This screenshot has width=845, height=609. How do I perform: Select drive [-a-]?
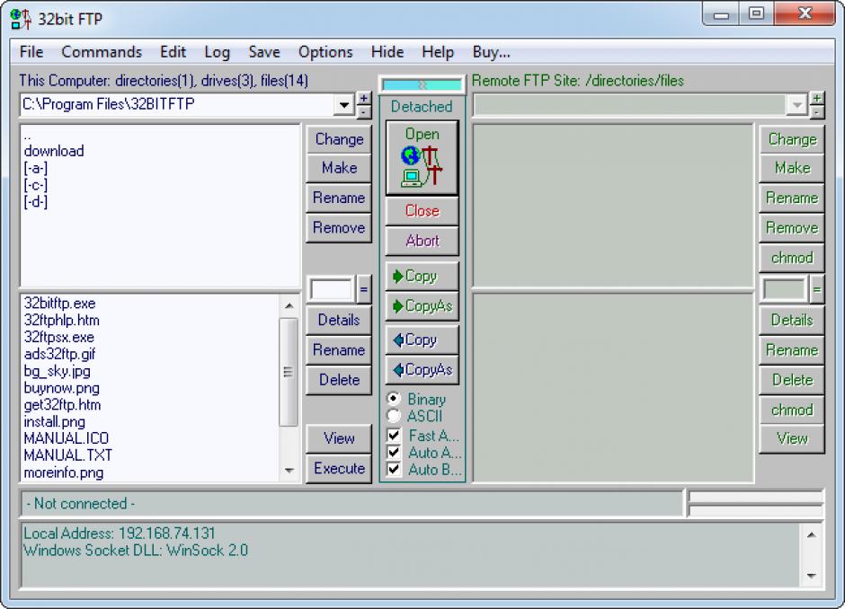pyautogui.click(x=36, y=168)
